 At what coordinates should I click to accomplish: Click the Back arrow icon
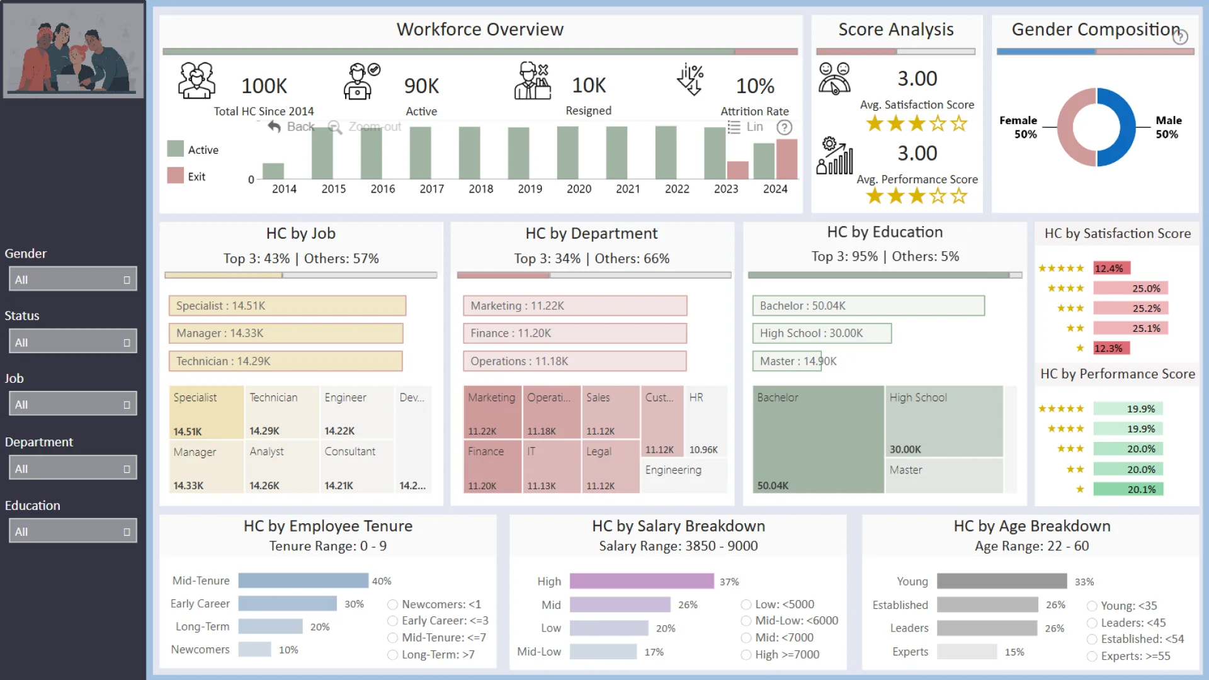[274, 127]
